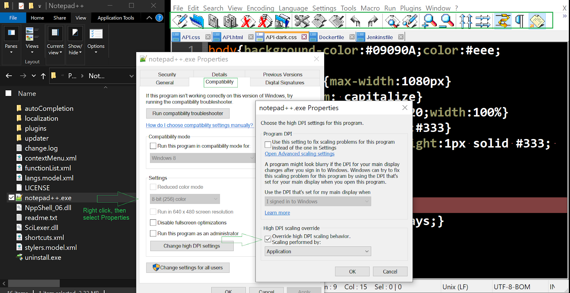Toggle the checkbox beside notepad++.exe
The width and height of the screenshot is (570, 293).
11,197
